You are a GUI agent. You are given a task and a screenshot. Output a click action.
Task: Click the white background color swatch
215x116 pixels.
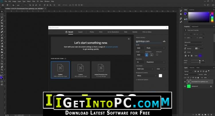(160, 76)
